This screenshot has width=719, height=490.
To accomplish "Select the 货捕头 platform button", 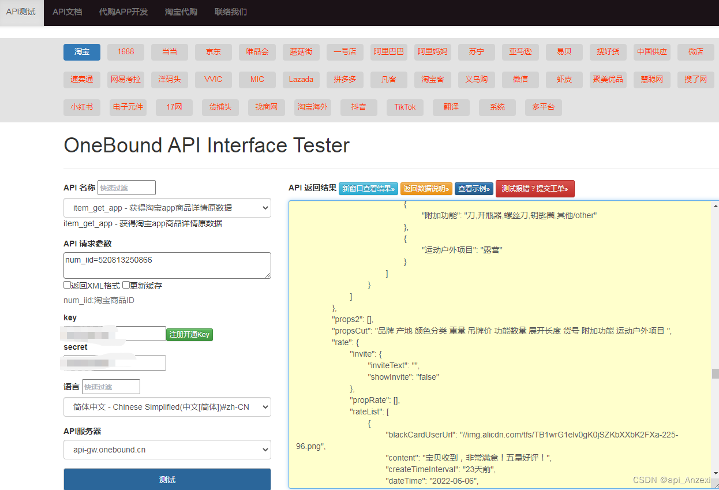I will [220, 107].
